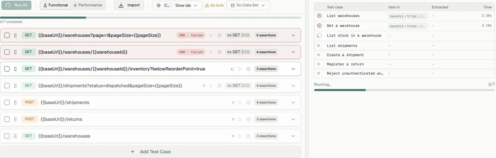Switch to the Performance tab
Image resolution: width=496 pixels, height=158 pixels.
coord(88,5)
